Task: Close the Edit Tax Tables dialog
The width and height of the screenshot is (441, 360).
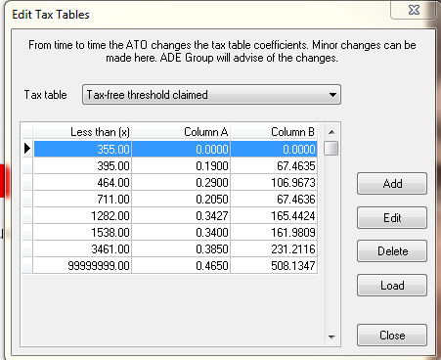Action: pos(392,336)
